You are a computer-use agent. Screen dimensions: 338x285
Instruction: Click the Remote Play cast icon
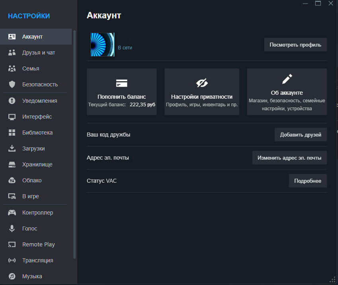coord(12,244)
